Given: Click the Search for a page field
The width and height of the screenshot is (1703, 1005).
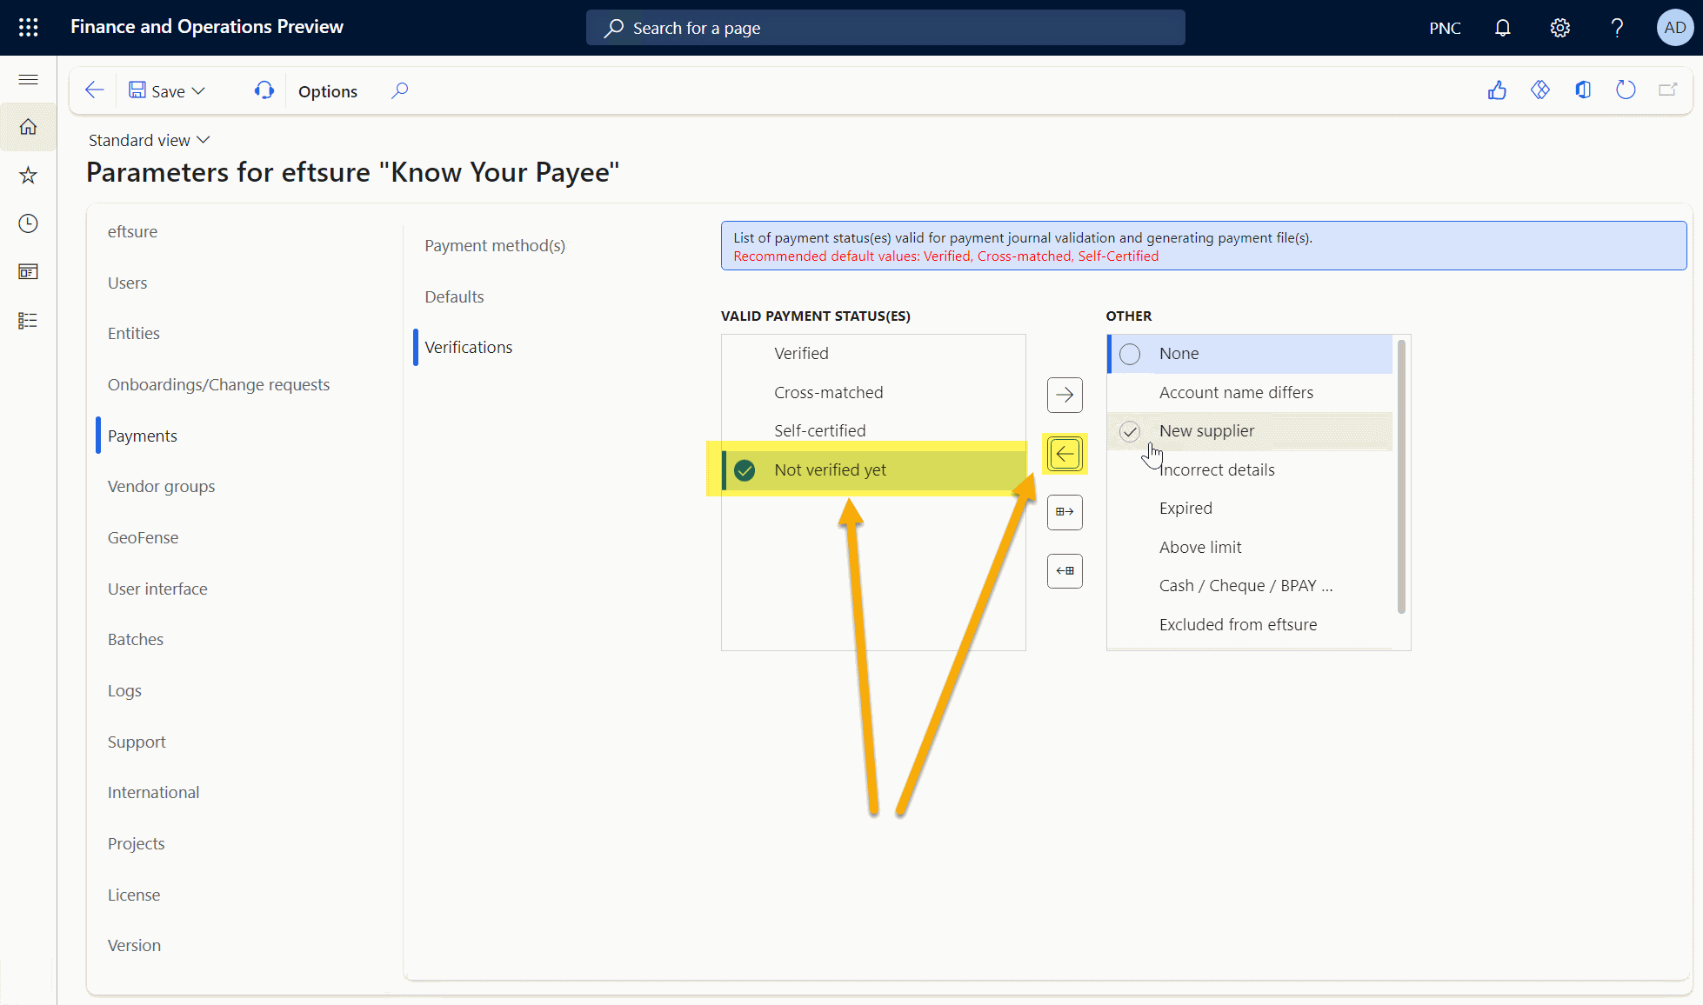Looking at the screenshot, I should (x=885, y=28).
